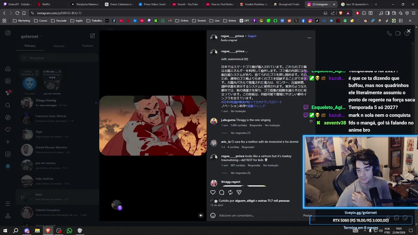Screen dimensions: 418x235
Task: Start a new message with the pencil icon
Action: tap(92, 36)
